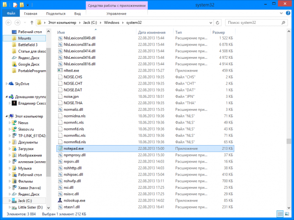Click the normaliz.dll file icon
Screen dimensions: 294x220
point(60,109)
